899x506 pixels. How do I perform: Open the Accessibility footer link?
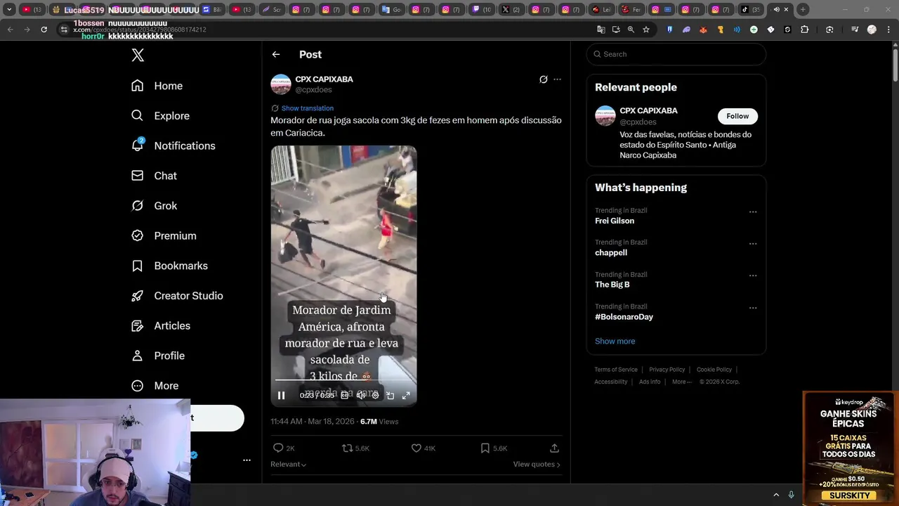[610, 382]
